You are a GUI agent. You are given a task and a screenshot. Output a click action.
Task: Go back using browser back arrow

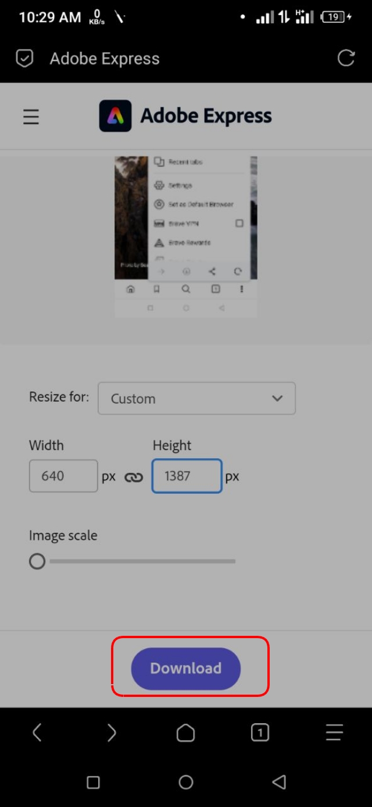coord(37,732)
